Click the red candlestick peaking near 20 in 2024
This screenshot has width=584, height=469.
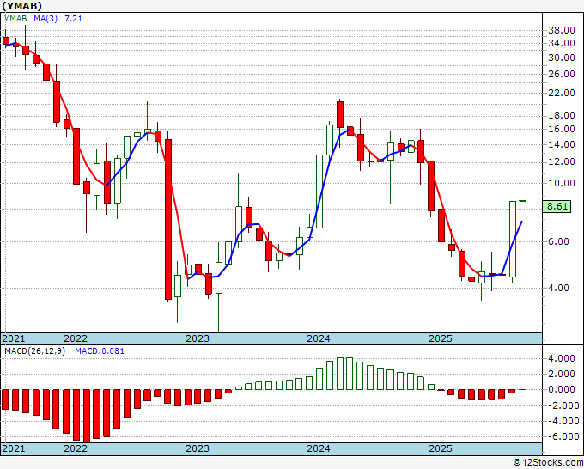(x=340, y=115)
